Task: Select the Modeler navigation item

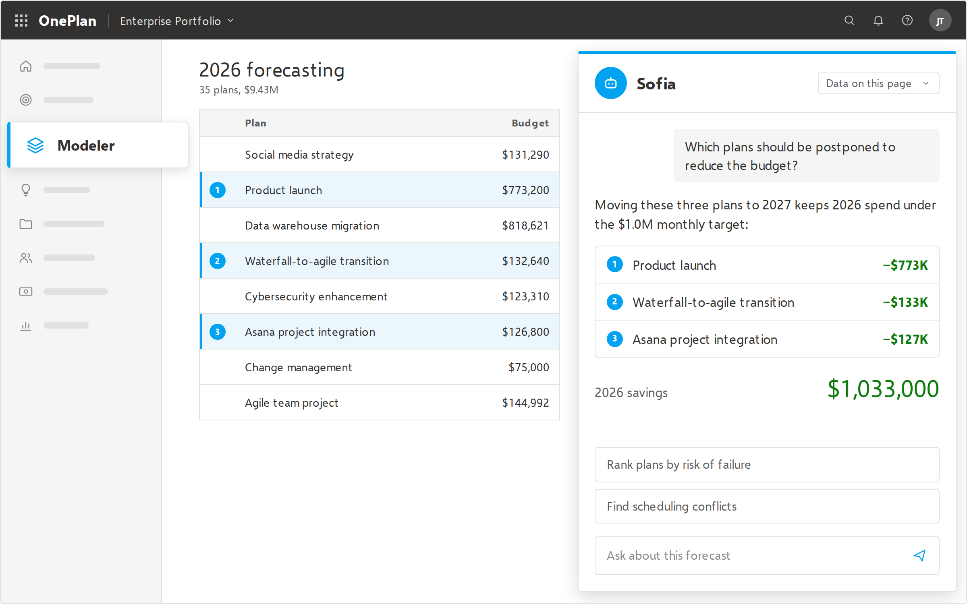Action: pyautogui.click(x=98, y=145)
